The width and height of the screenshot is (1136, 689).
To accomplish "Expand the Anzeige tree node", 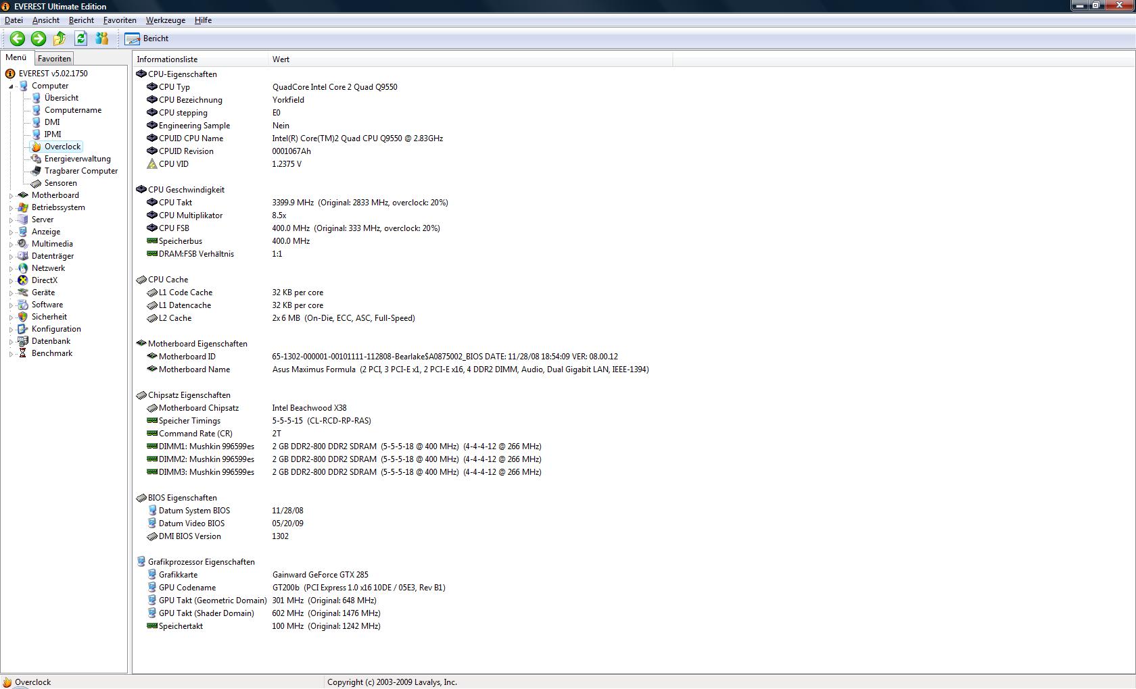I will 11,232.
